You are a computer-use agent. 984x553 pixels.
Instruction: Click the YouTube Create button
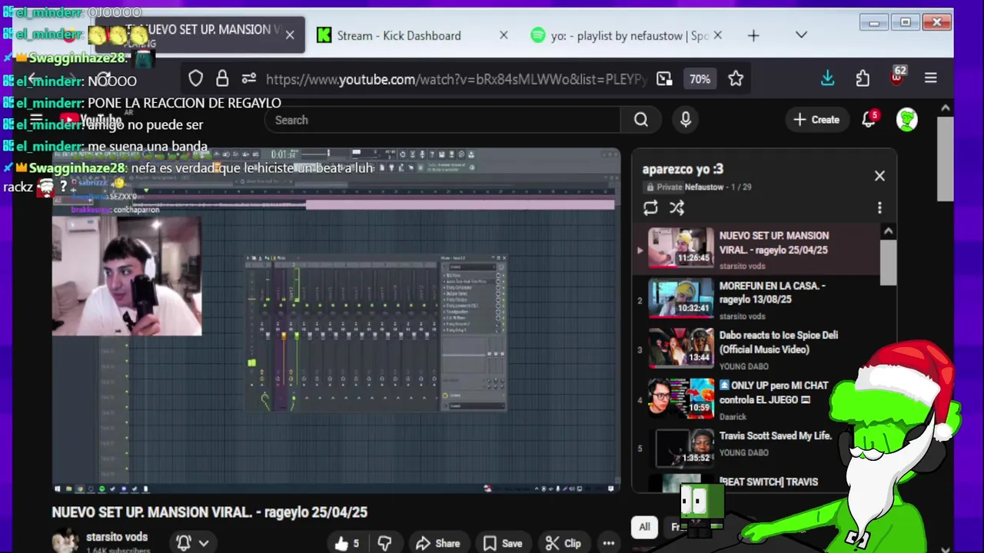pyautogui.click(x=816, y=120)
